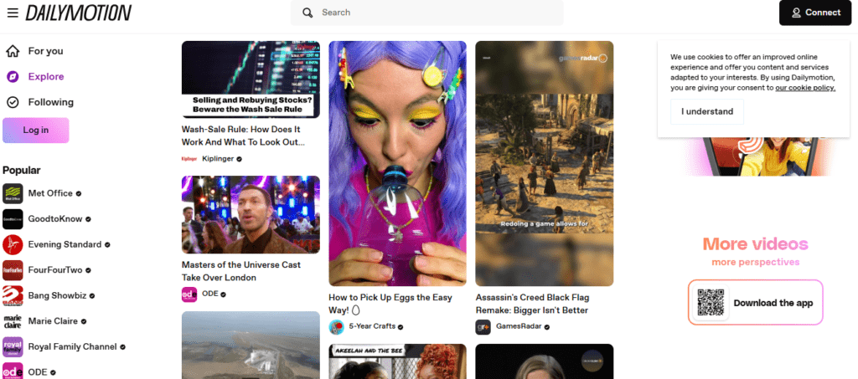Click the Kiplinger logo under the video
This screenshot has width=858, height=379.
pos(189,159)
